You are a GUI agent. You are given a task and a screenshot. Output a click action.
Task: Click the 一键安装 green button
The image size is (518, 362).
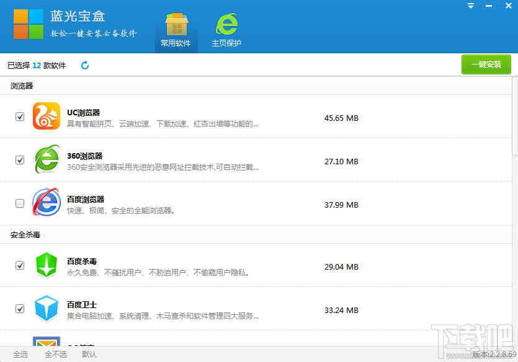(x=486, y=64)
